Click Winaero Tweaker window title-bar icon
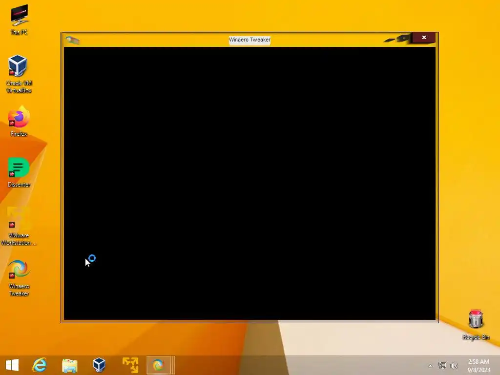This screenshot has height=375, width=500. pos(72,40)
